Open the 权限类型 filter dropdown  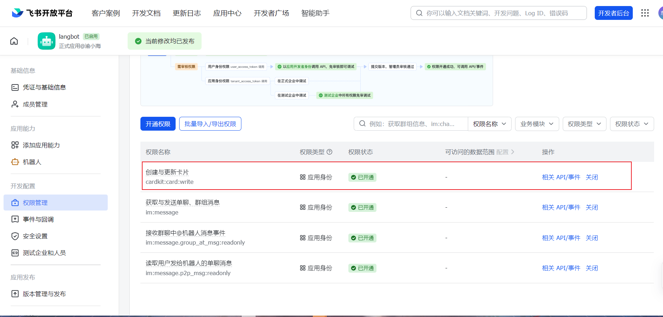click(x=584, y=124)
